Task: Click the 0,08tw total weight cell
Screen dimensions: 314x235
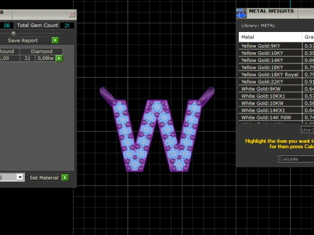Action: pos(45,58)
